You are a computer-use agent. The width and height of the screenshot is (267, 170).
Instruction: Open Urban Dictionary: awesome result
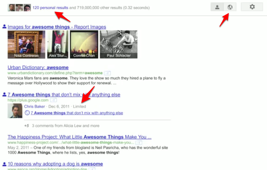(x=38, y=67)
